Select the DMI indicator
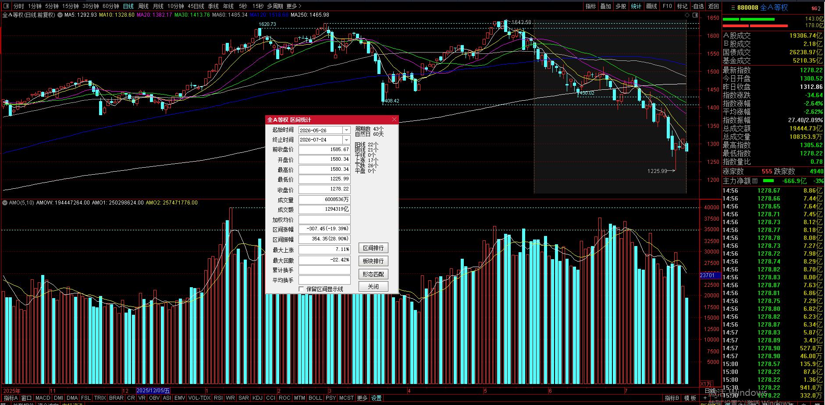Image resolution: width=825 pixels, height=405 pixels. pyautogui.click(x=59, y=398)
